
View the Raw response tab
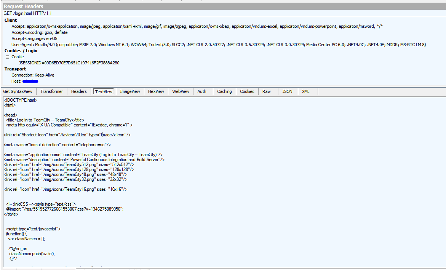pyautogui.click(x=267, y=91)
